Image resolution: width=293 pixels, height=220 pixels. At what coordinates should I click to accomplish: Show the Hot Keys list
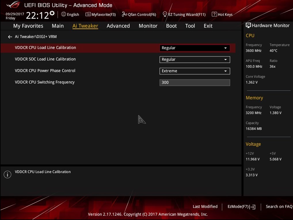[222, 14]
